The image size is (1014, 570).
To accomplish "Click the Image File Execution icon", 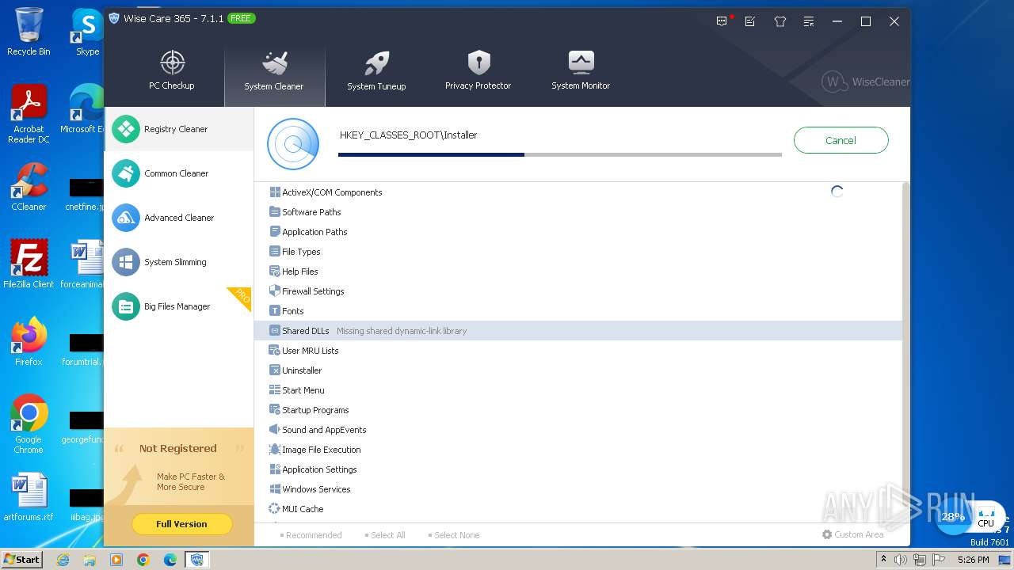I will pos(275,450).
